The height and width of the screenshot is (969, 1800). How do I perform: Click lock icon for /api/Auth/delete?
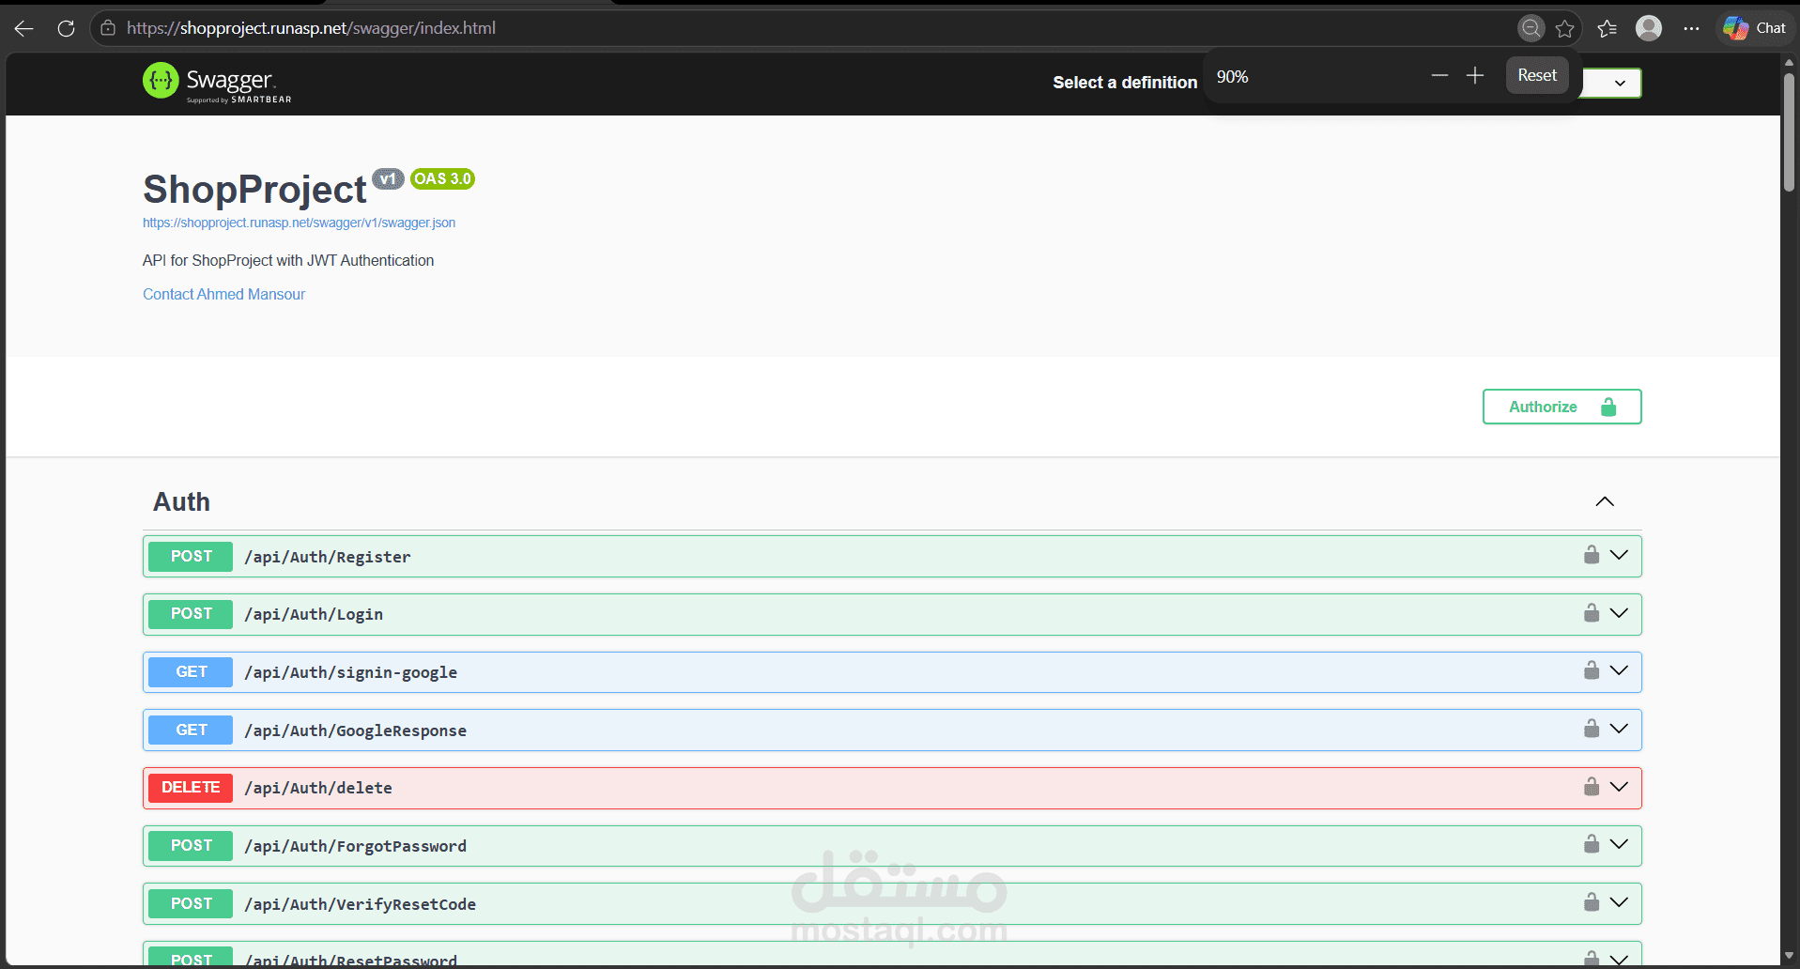pos(1592,787)
